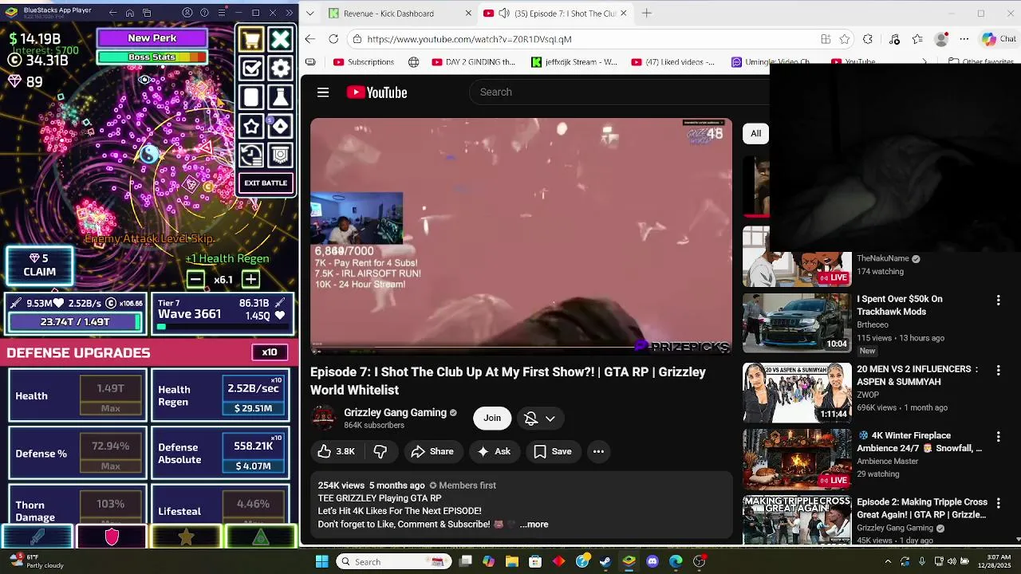1021x574 pixels.
Task: Open the star icon panel
Action: click(251, 126)
